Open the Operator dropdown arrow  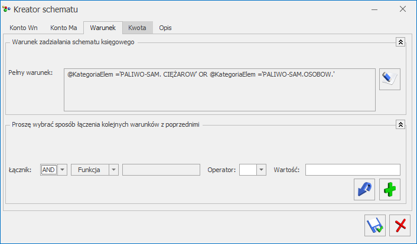click(x=261, y=170)
